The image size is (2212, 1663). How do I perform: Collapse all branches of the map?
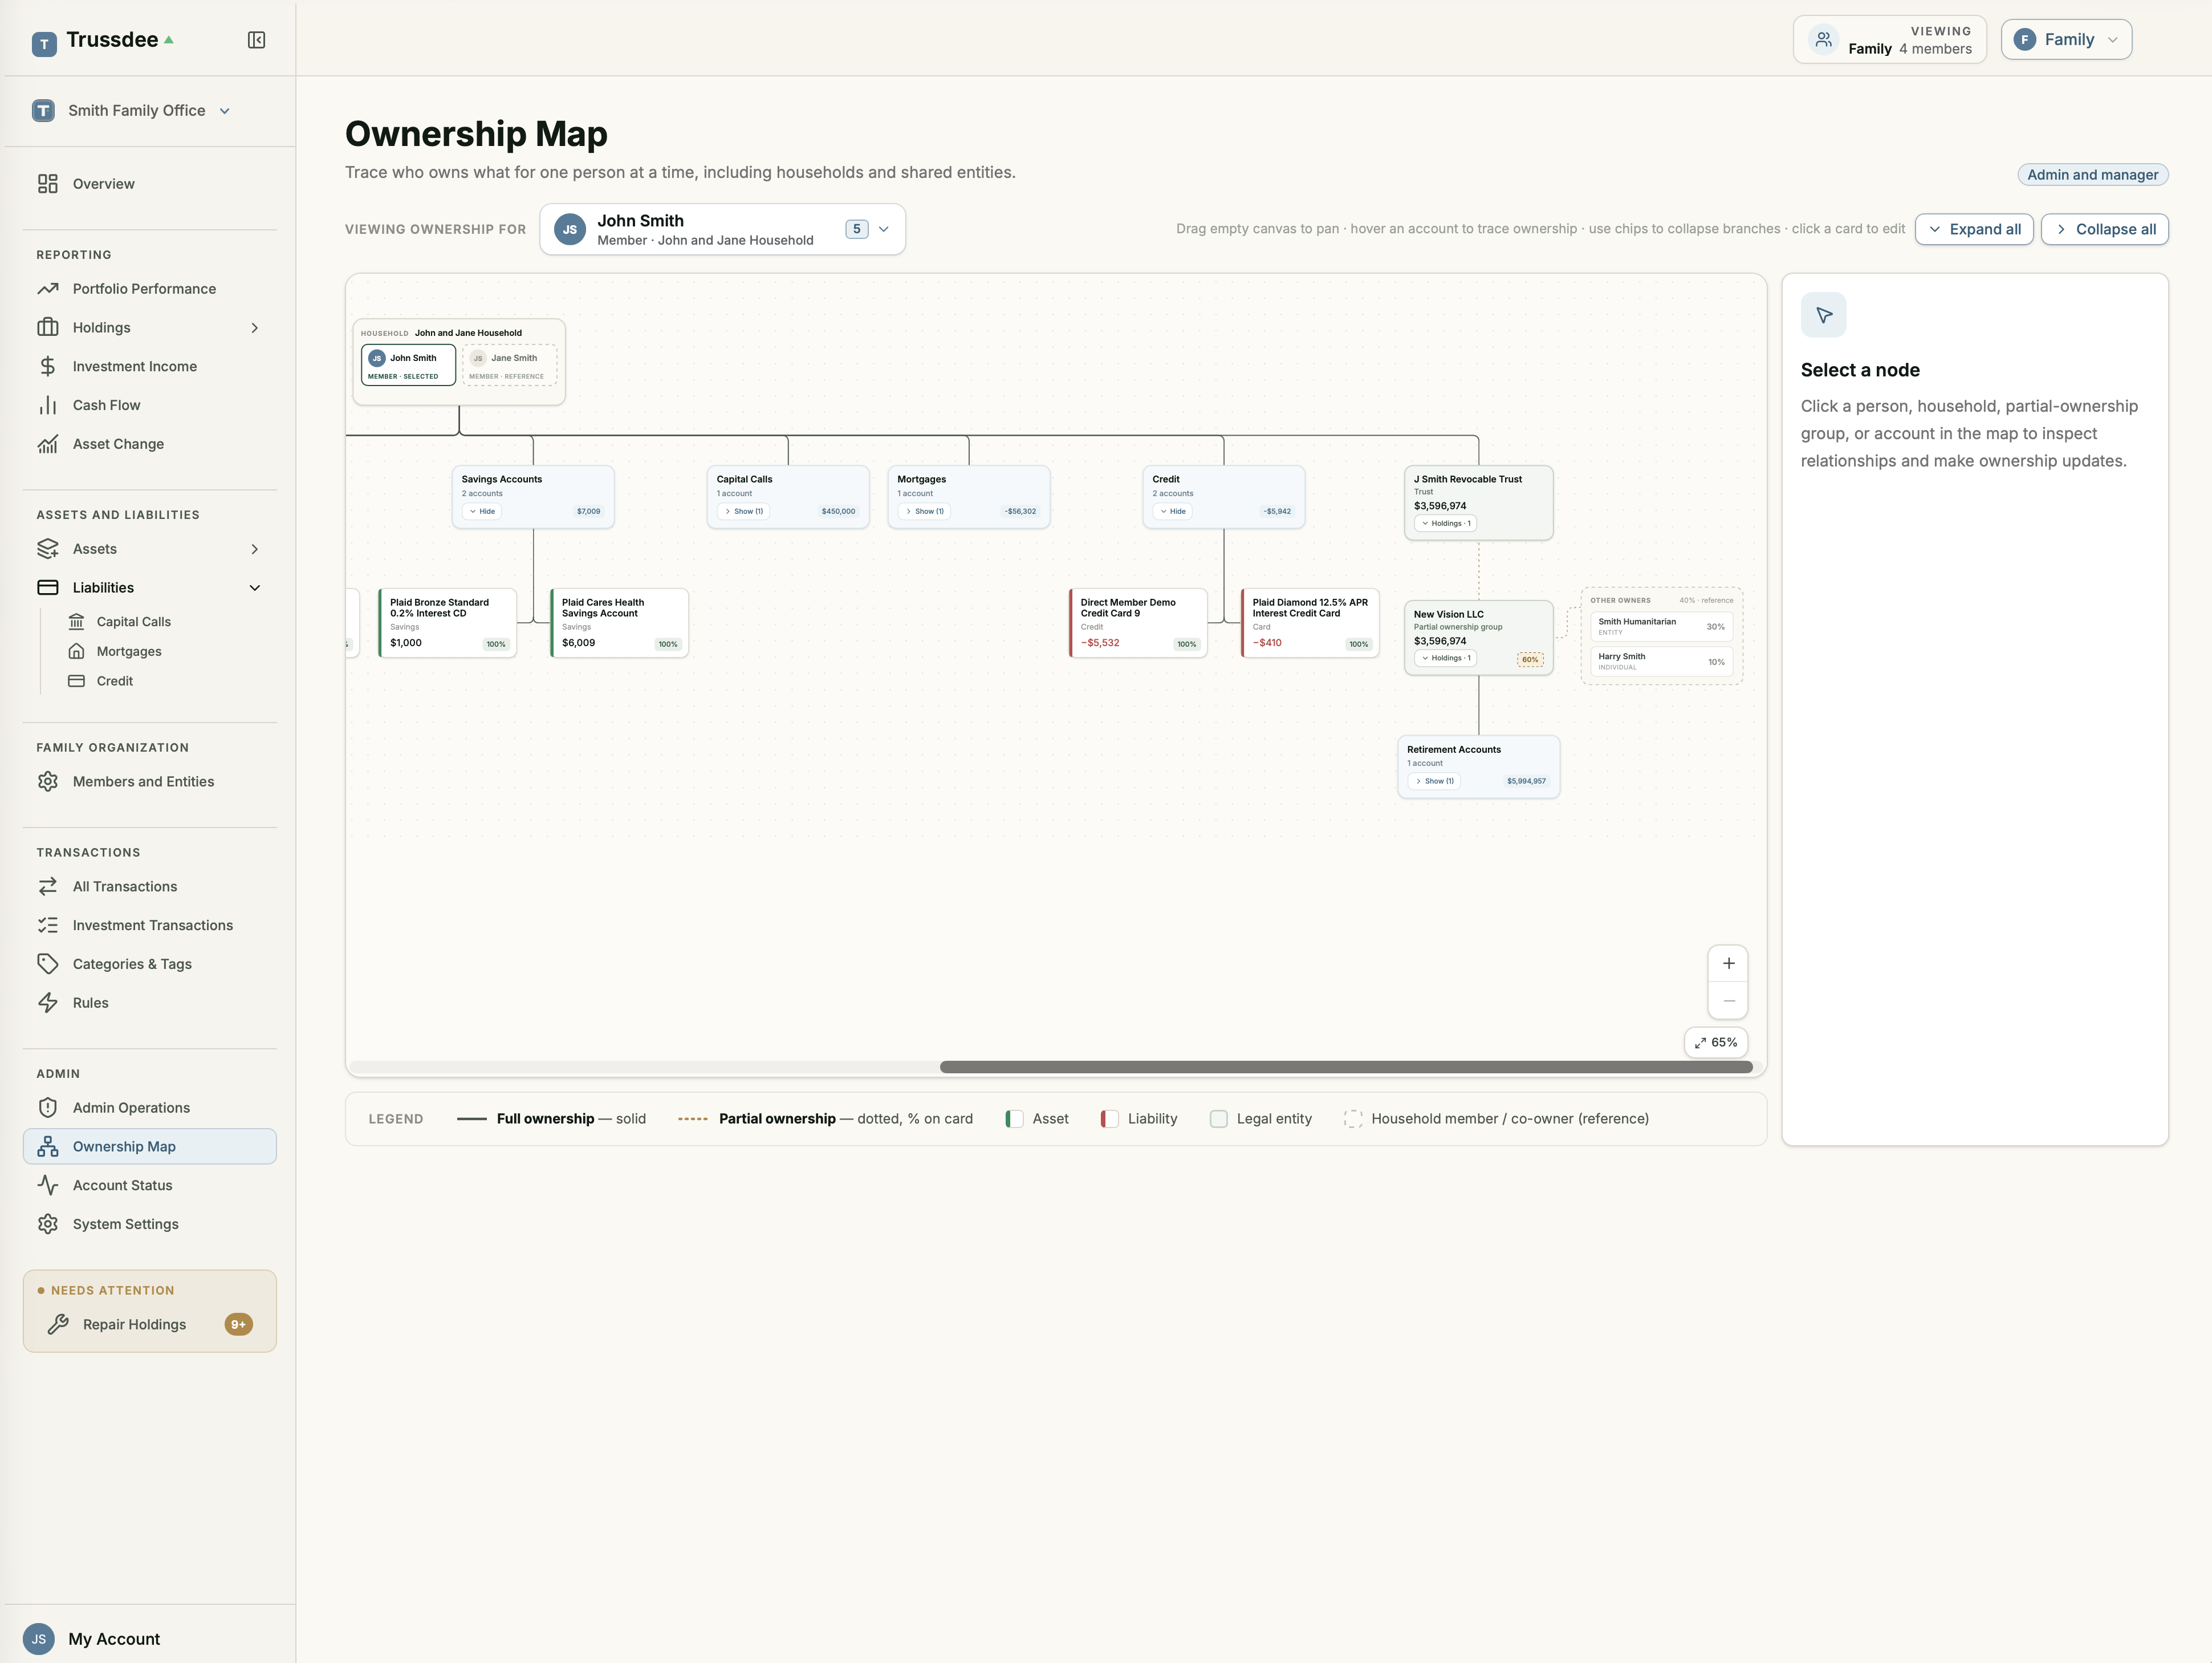[2104, 229]
